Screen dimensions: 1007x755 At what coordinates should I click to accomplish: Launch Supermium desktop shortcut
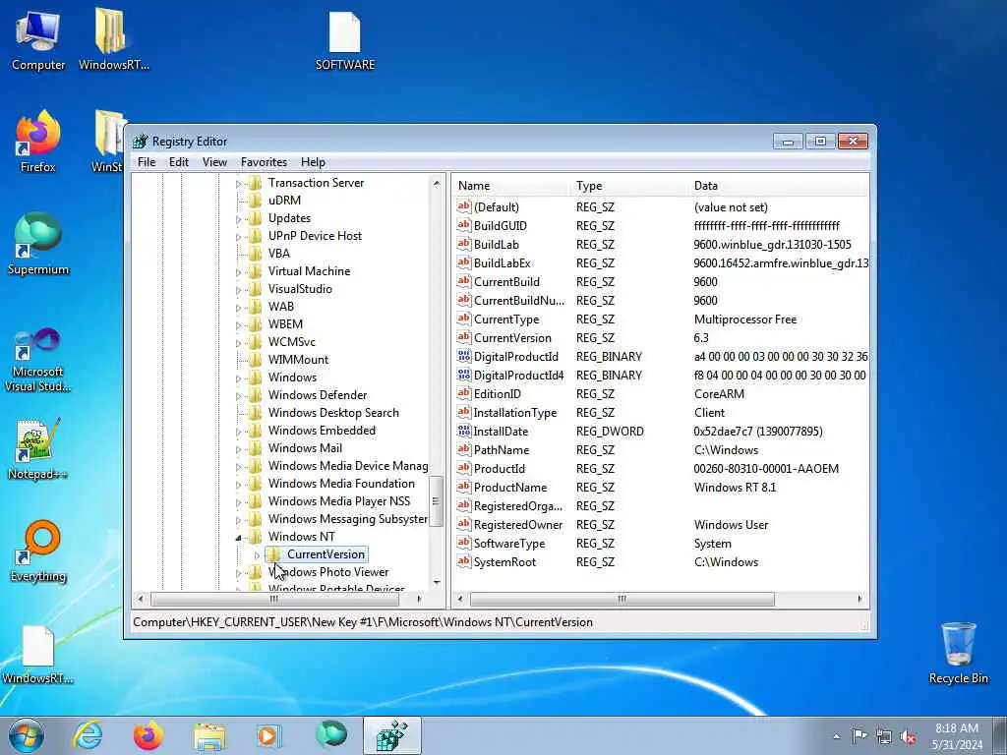point(38,244)
